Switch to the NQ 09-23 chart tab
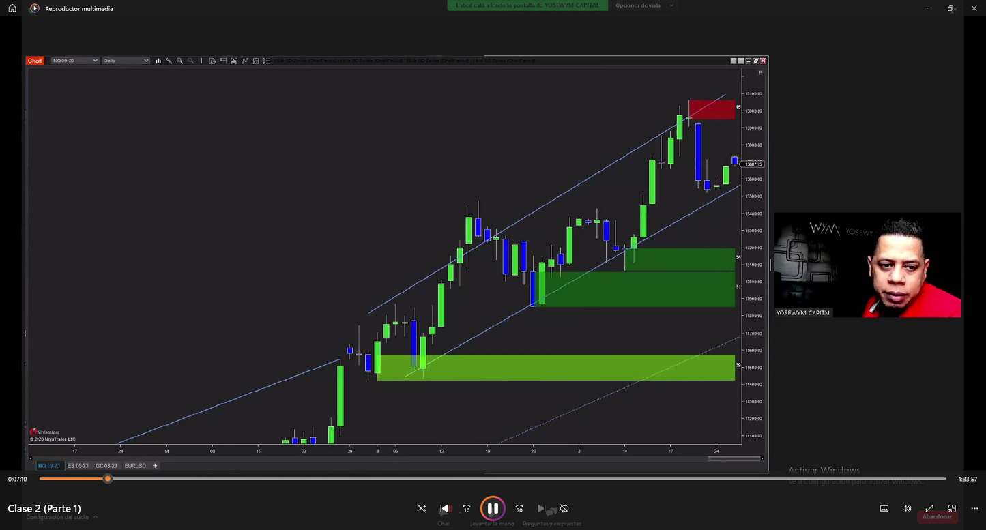The width and height of the screenshot is (986, 530). (x=48, y=466)
